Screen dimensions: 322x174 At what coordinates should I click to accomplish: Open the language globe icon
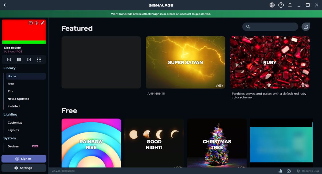point(272,5)
